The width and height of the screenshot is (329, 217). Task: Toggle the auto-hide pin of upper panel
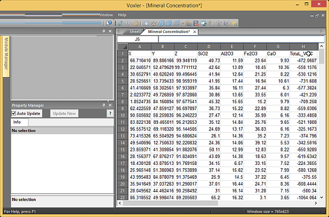pos(104,31)
